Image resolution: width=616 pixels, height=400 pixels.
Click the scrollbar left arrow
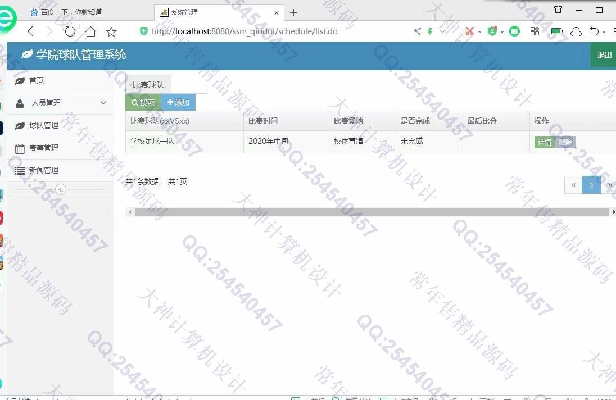pos(130,212)
